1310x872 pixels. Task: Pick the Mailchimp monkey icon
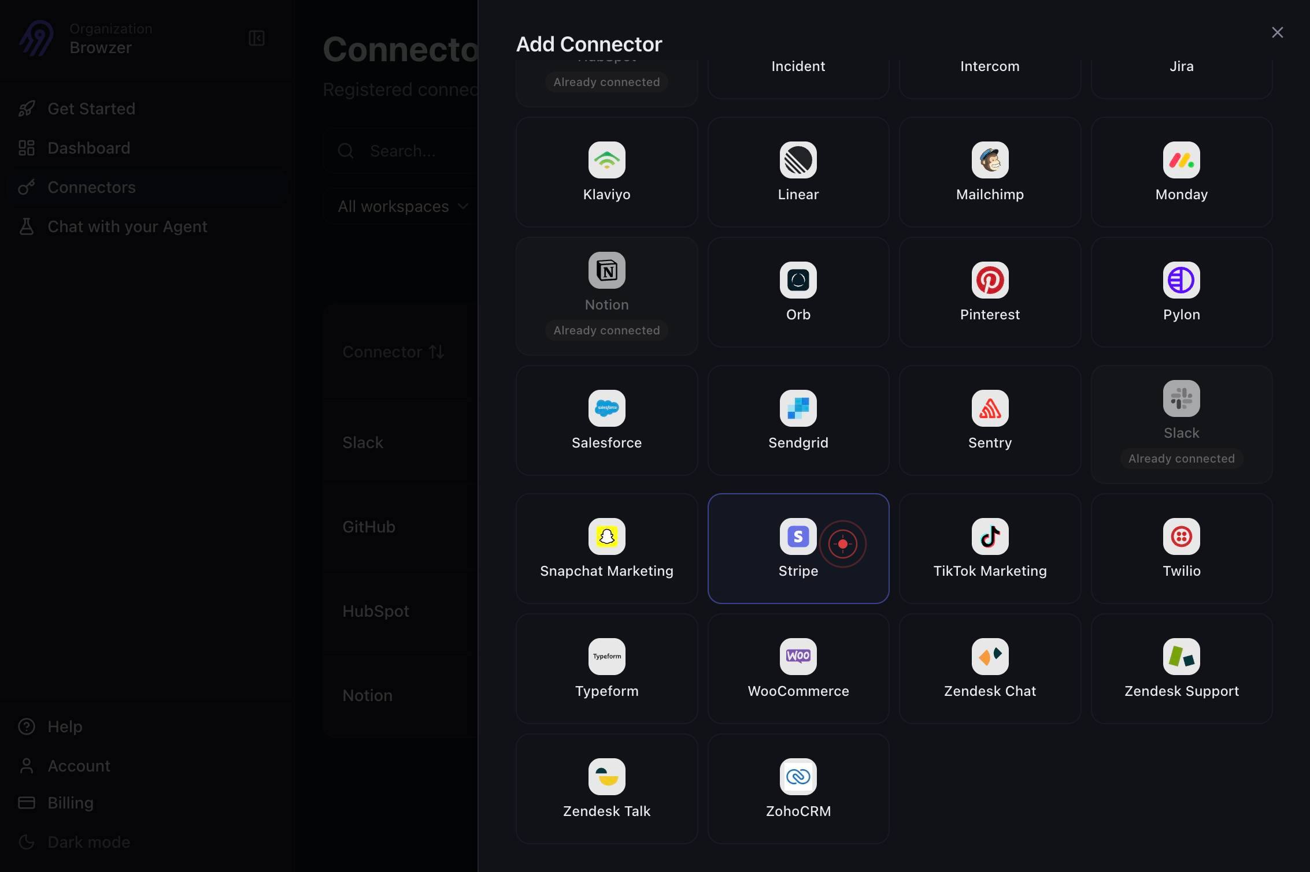coord(990,160)
